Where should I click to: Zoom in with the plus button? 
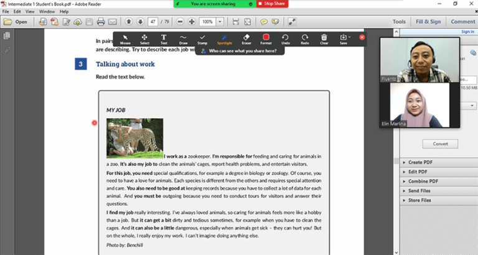192,22
